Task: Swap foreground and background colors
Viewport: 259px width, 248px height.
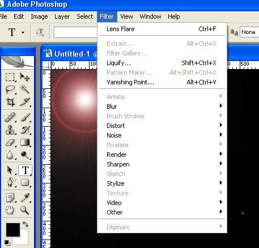Action: click(26, 224)
